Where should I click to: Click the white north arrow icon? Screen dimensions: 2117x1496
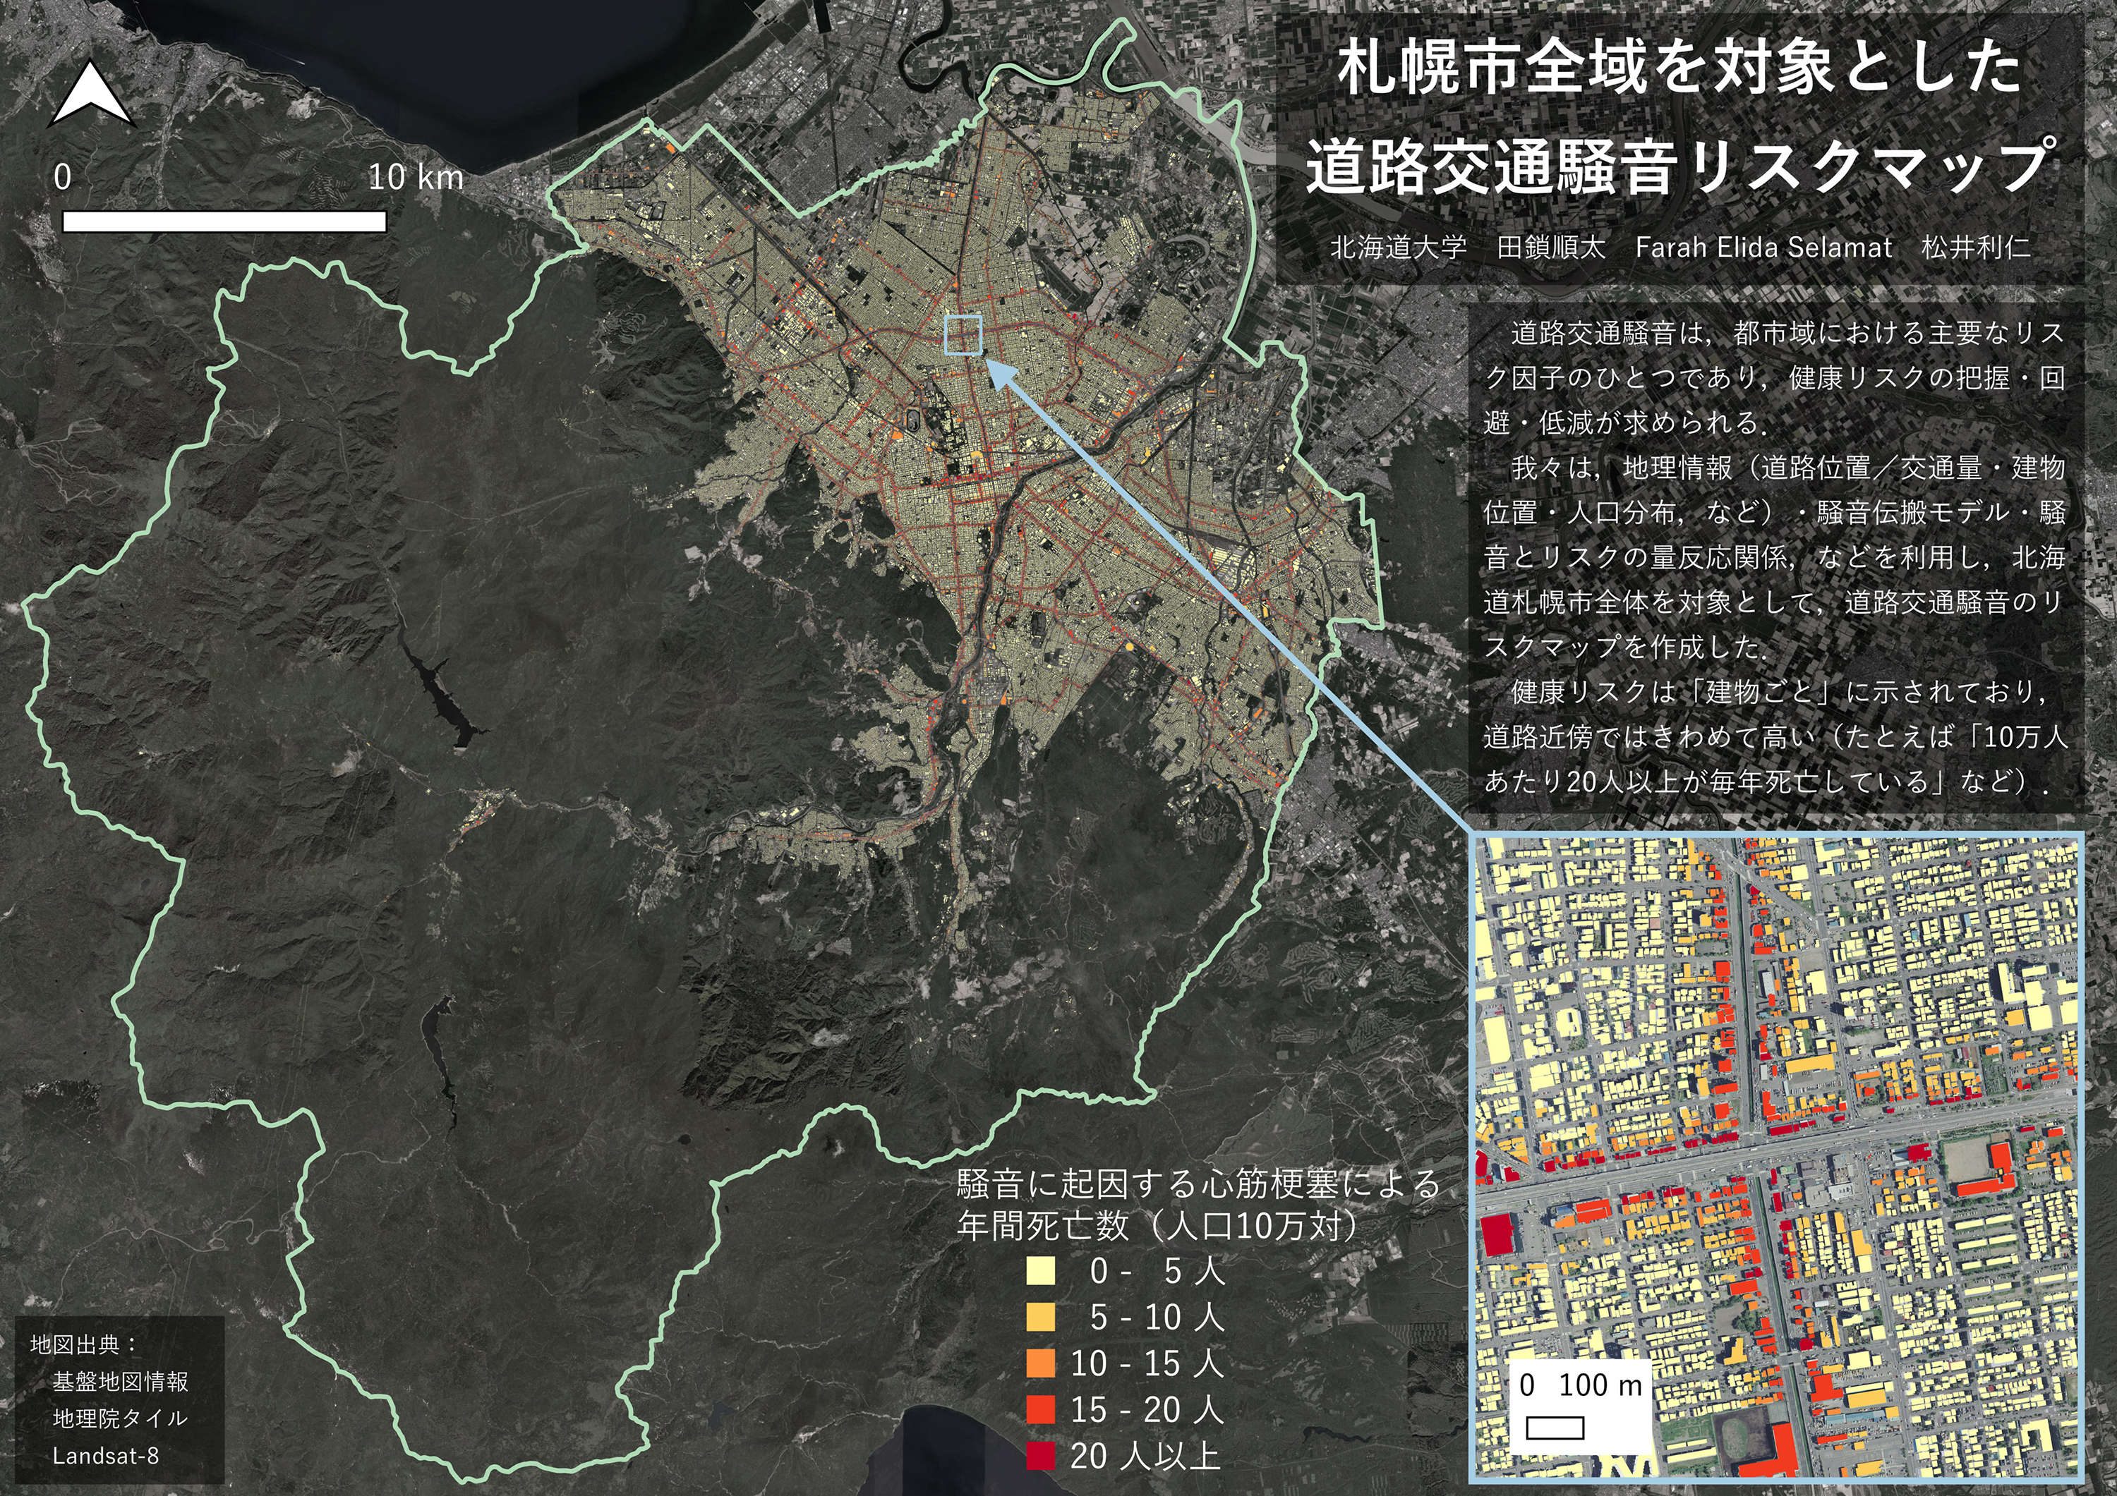click(x=91, y=94)
